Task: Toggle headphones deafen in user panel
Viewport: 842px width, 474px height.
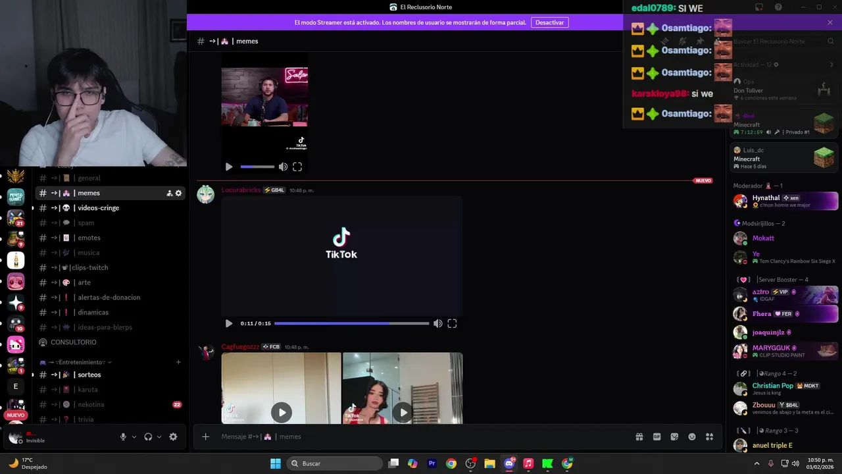Action: tap(148, 436)
